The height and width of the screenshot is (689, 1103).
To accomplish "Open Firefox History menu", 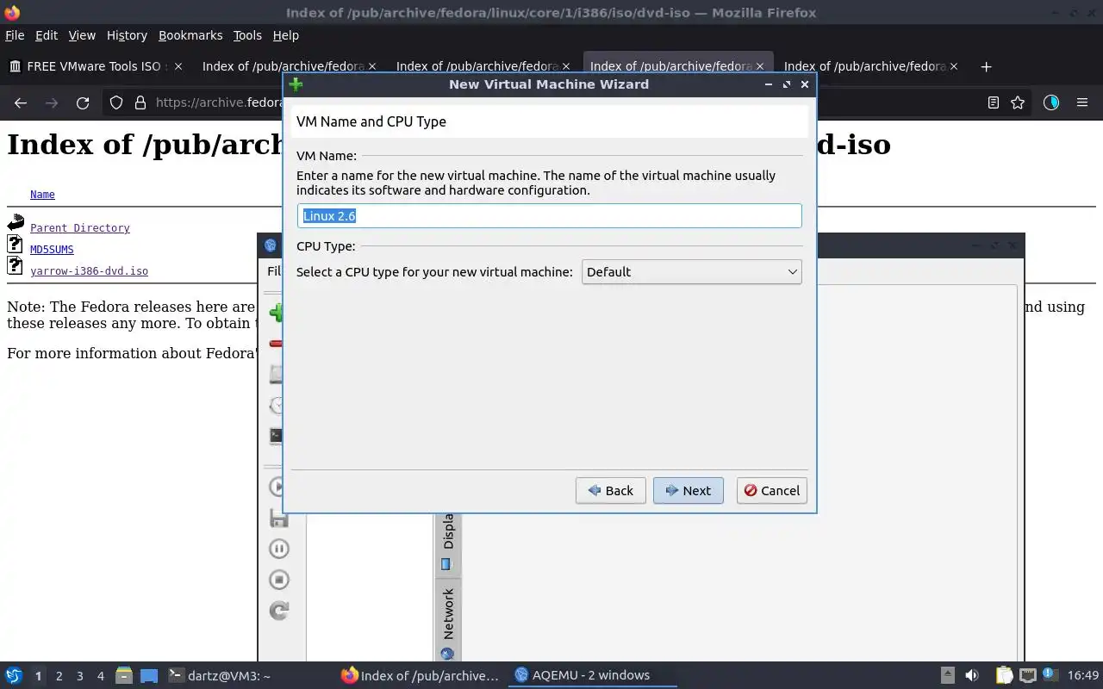I will tap(127, 35).
